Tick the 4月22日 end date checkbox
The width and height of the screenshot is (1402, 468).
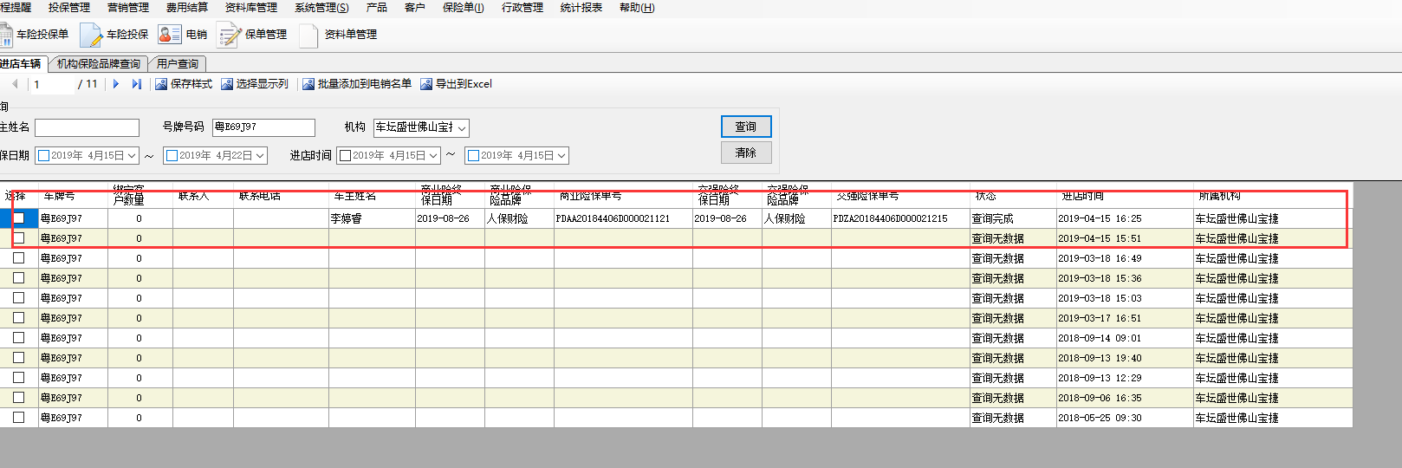coord(172,156)
